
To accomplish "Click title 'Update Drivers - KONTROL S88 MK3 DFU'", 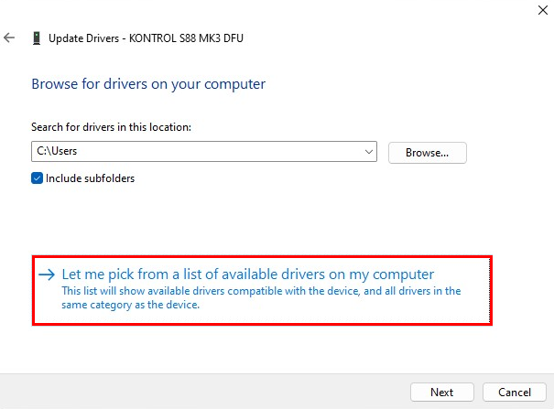I will point(146,38).
